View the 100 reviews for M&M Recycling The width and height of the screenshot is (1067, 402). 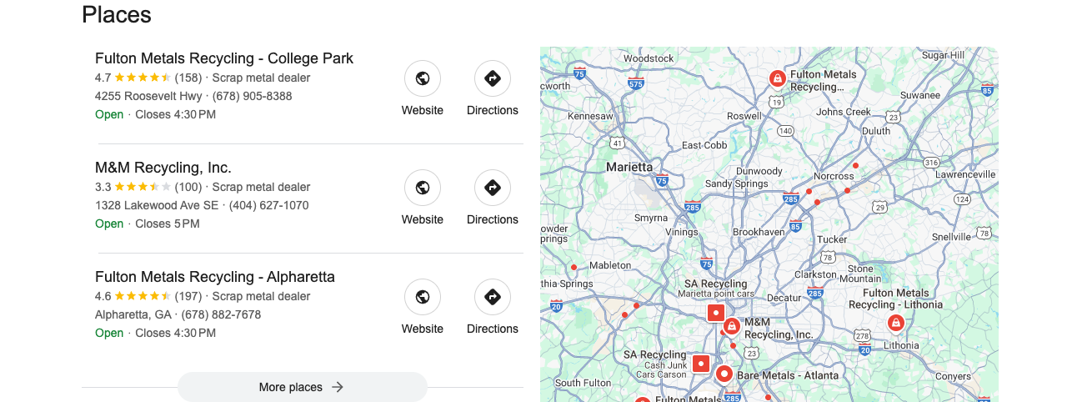[188, 187]
